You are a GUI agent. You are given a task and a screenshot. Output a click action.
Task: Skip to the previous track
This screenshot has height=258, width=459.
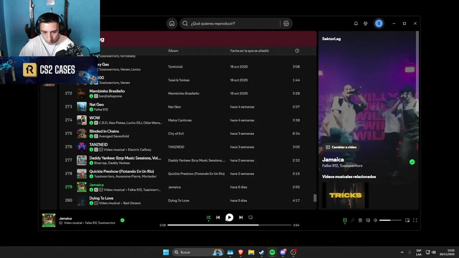pyautogui.click(x=218, y=218)
